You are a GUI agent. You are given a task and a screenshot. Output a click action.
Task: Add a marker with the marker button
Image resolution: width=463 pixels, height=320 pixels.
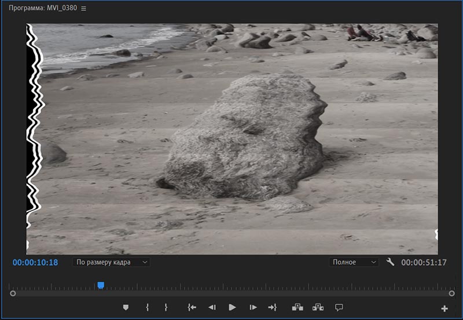coord(126,307)
